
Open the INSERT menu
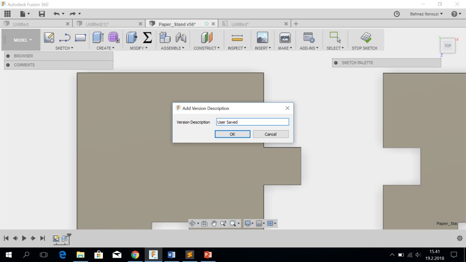pos(263,48)
